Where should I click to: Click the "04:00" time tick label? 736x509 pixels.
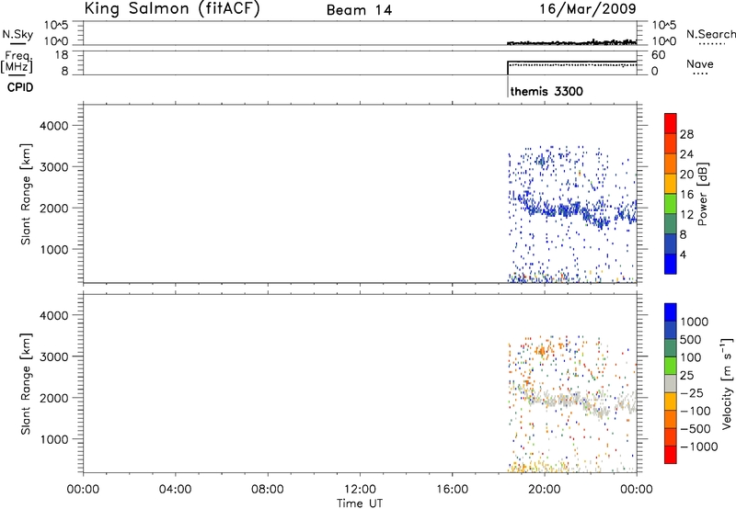point(175,490)
